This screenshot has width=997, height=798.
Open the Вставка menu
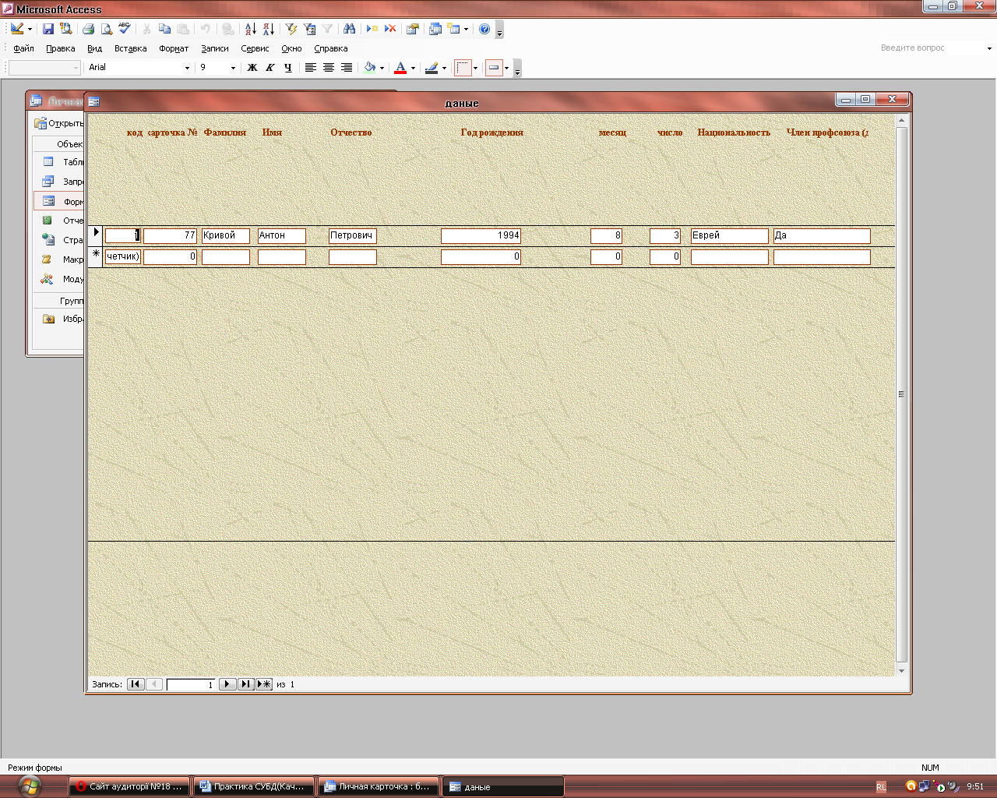130,48
